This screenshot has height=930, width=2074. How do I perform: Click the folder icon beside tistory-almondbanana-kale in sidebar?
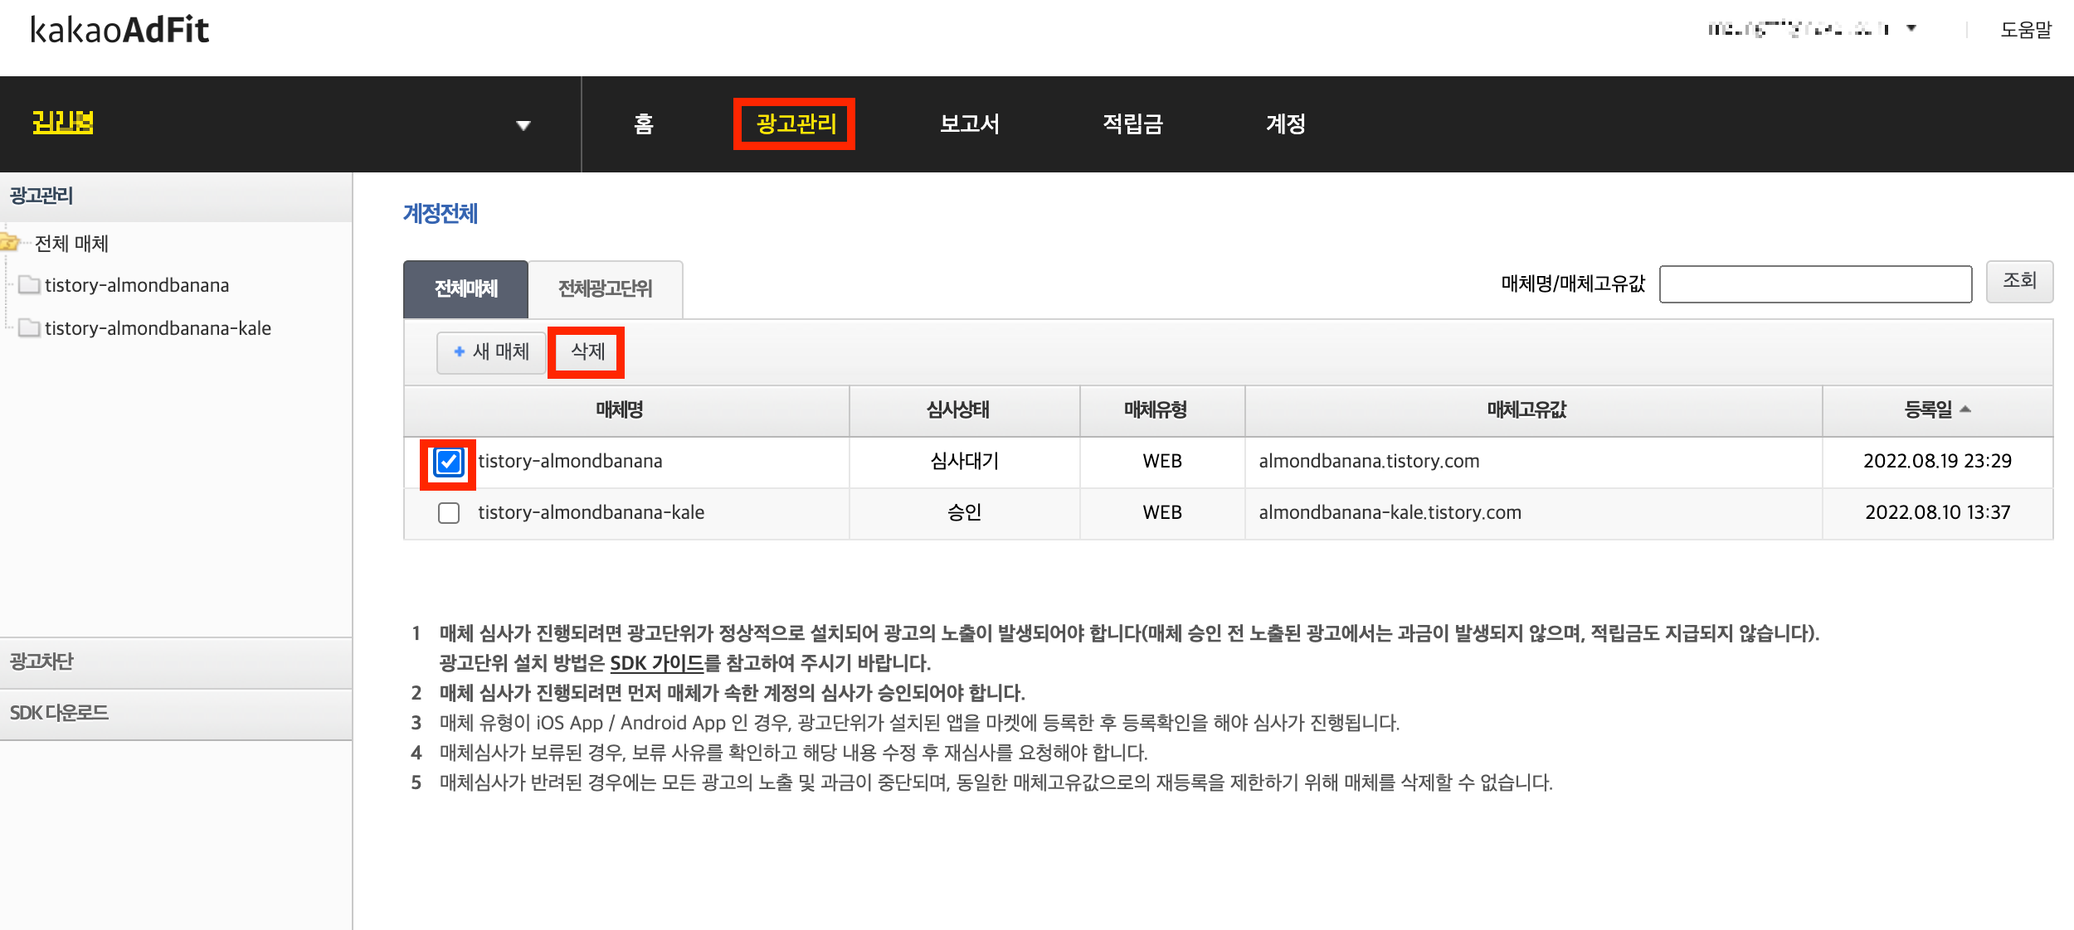pos(30,328)
